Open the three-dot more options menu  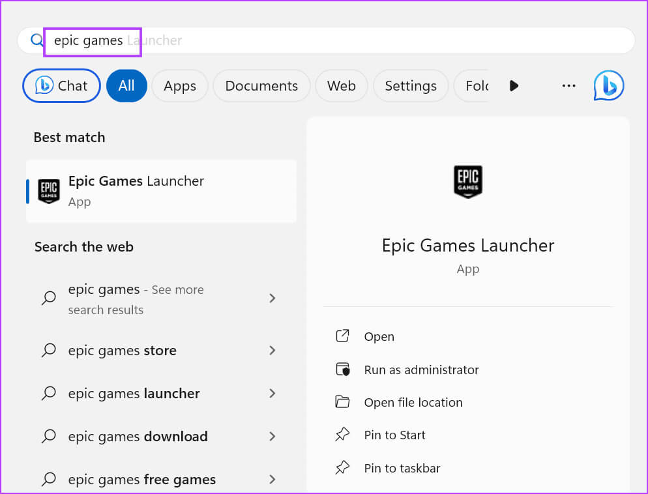coord(568,86)
